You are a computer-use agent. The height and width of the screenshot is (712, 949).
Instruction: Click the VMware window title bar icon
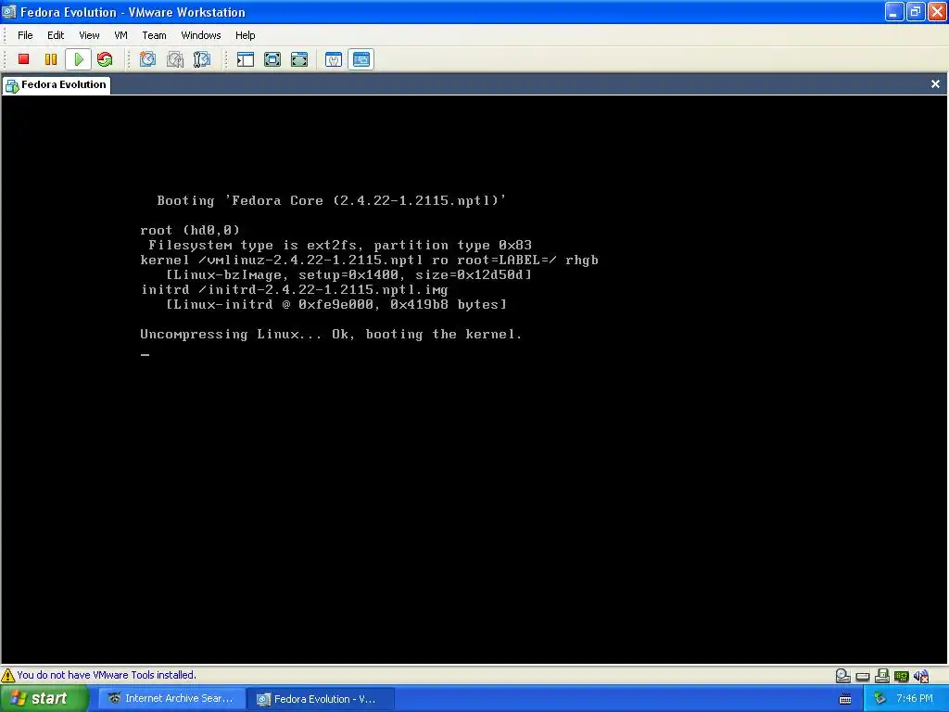tap(8, 11)
